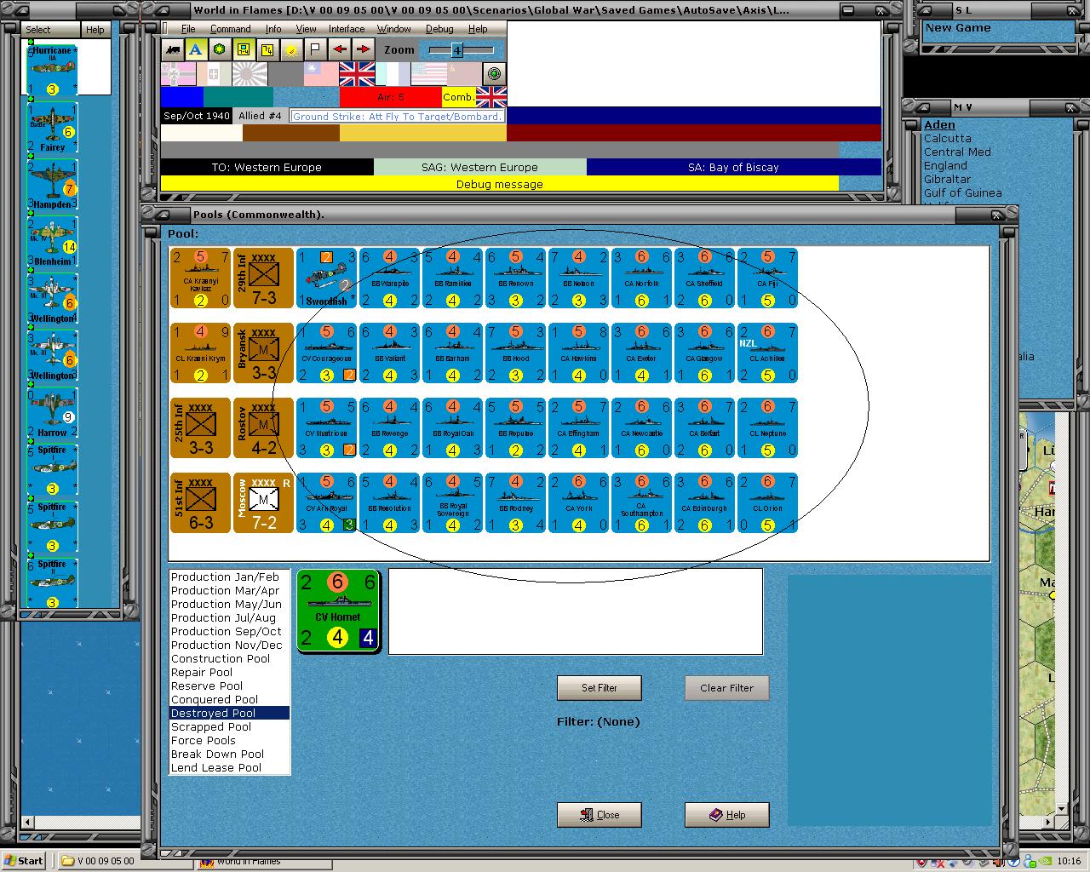This screenshot has height=872, width=1090.
Task: Select the CV Hornet counter
Action: (x=338, y=611)
